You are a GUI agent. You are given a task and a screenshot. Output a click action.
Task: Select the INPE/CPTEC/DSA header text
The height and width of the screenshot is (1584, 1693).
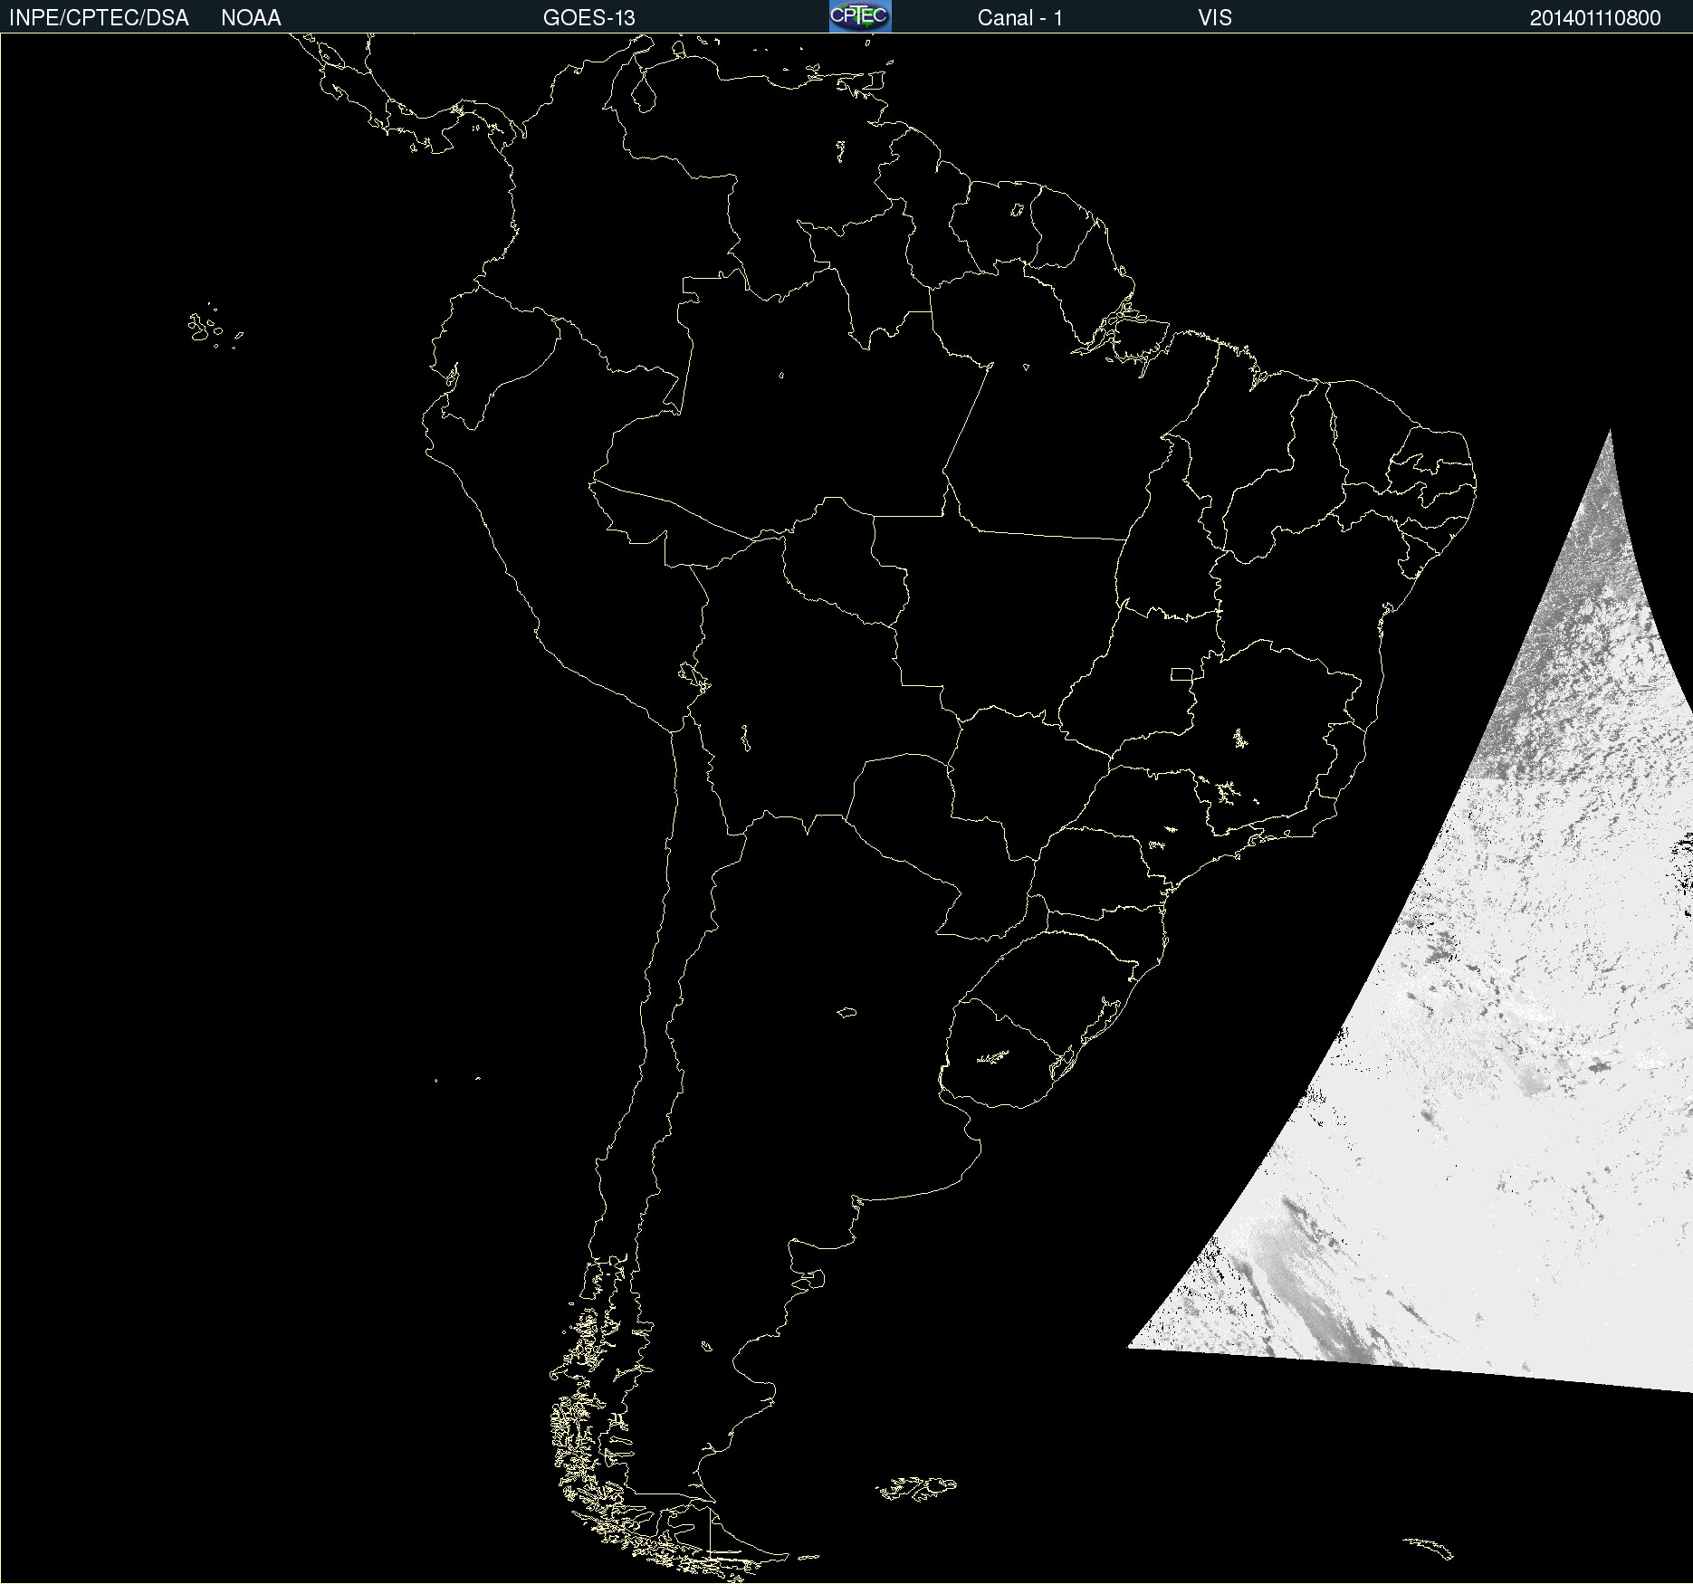99,18
